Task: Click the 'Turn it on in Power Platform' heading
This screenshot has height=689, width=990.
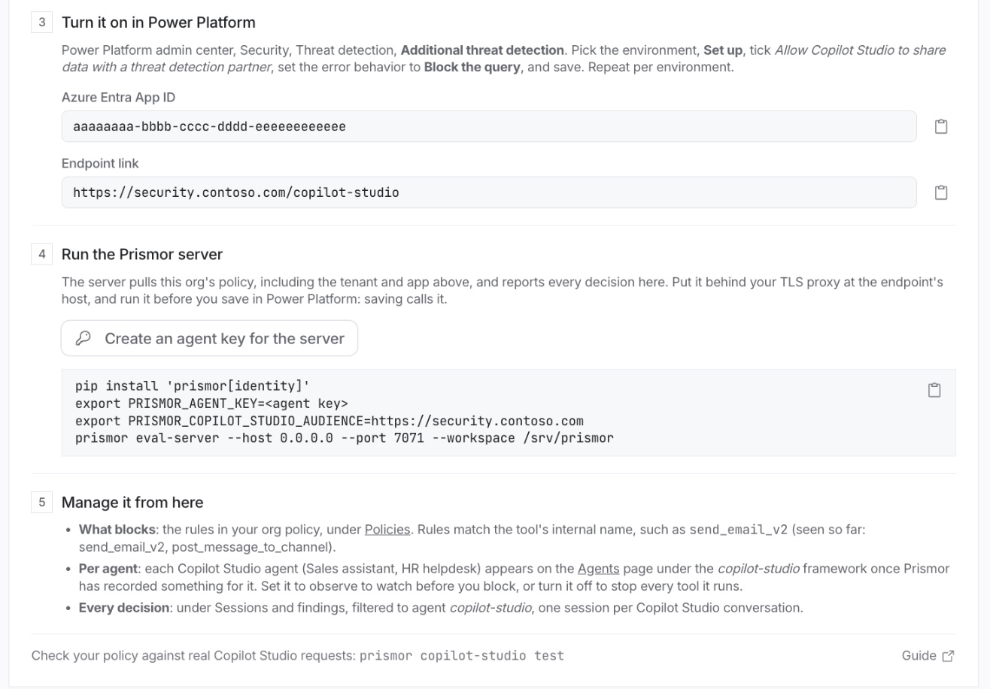Action: pyautogui.click(x=159, y=23)
